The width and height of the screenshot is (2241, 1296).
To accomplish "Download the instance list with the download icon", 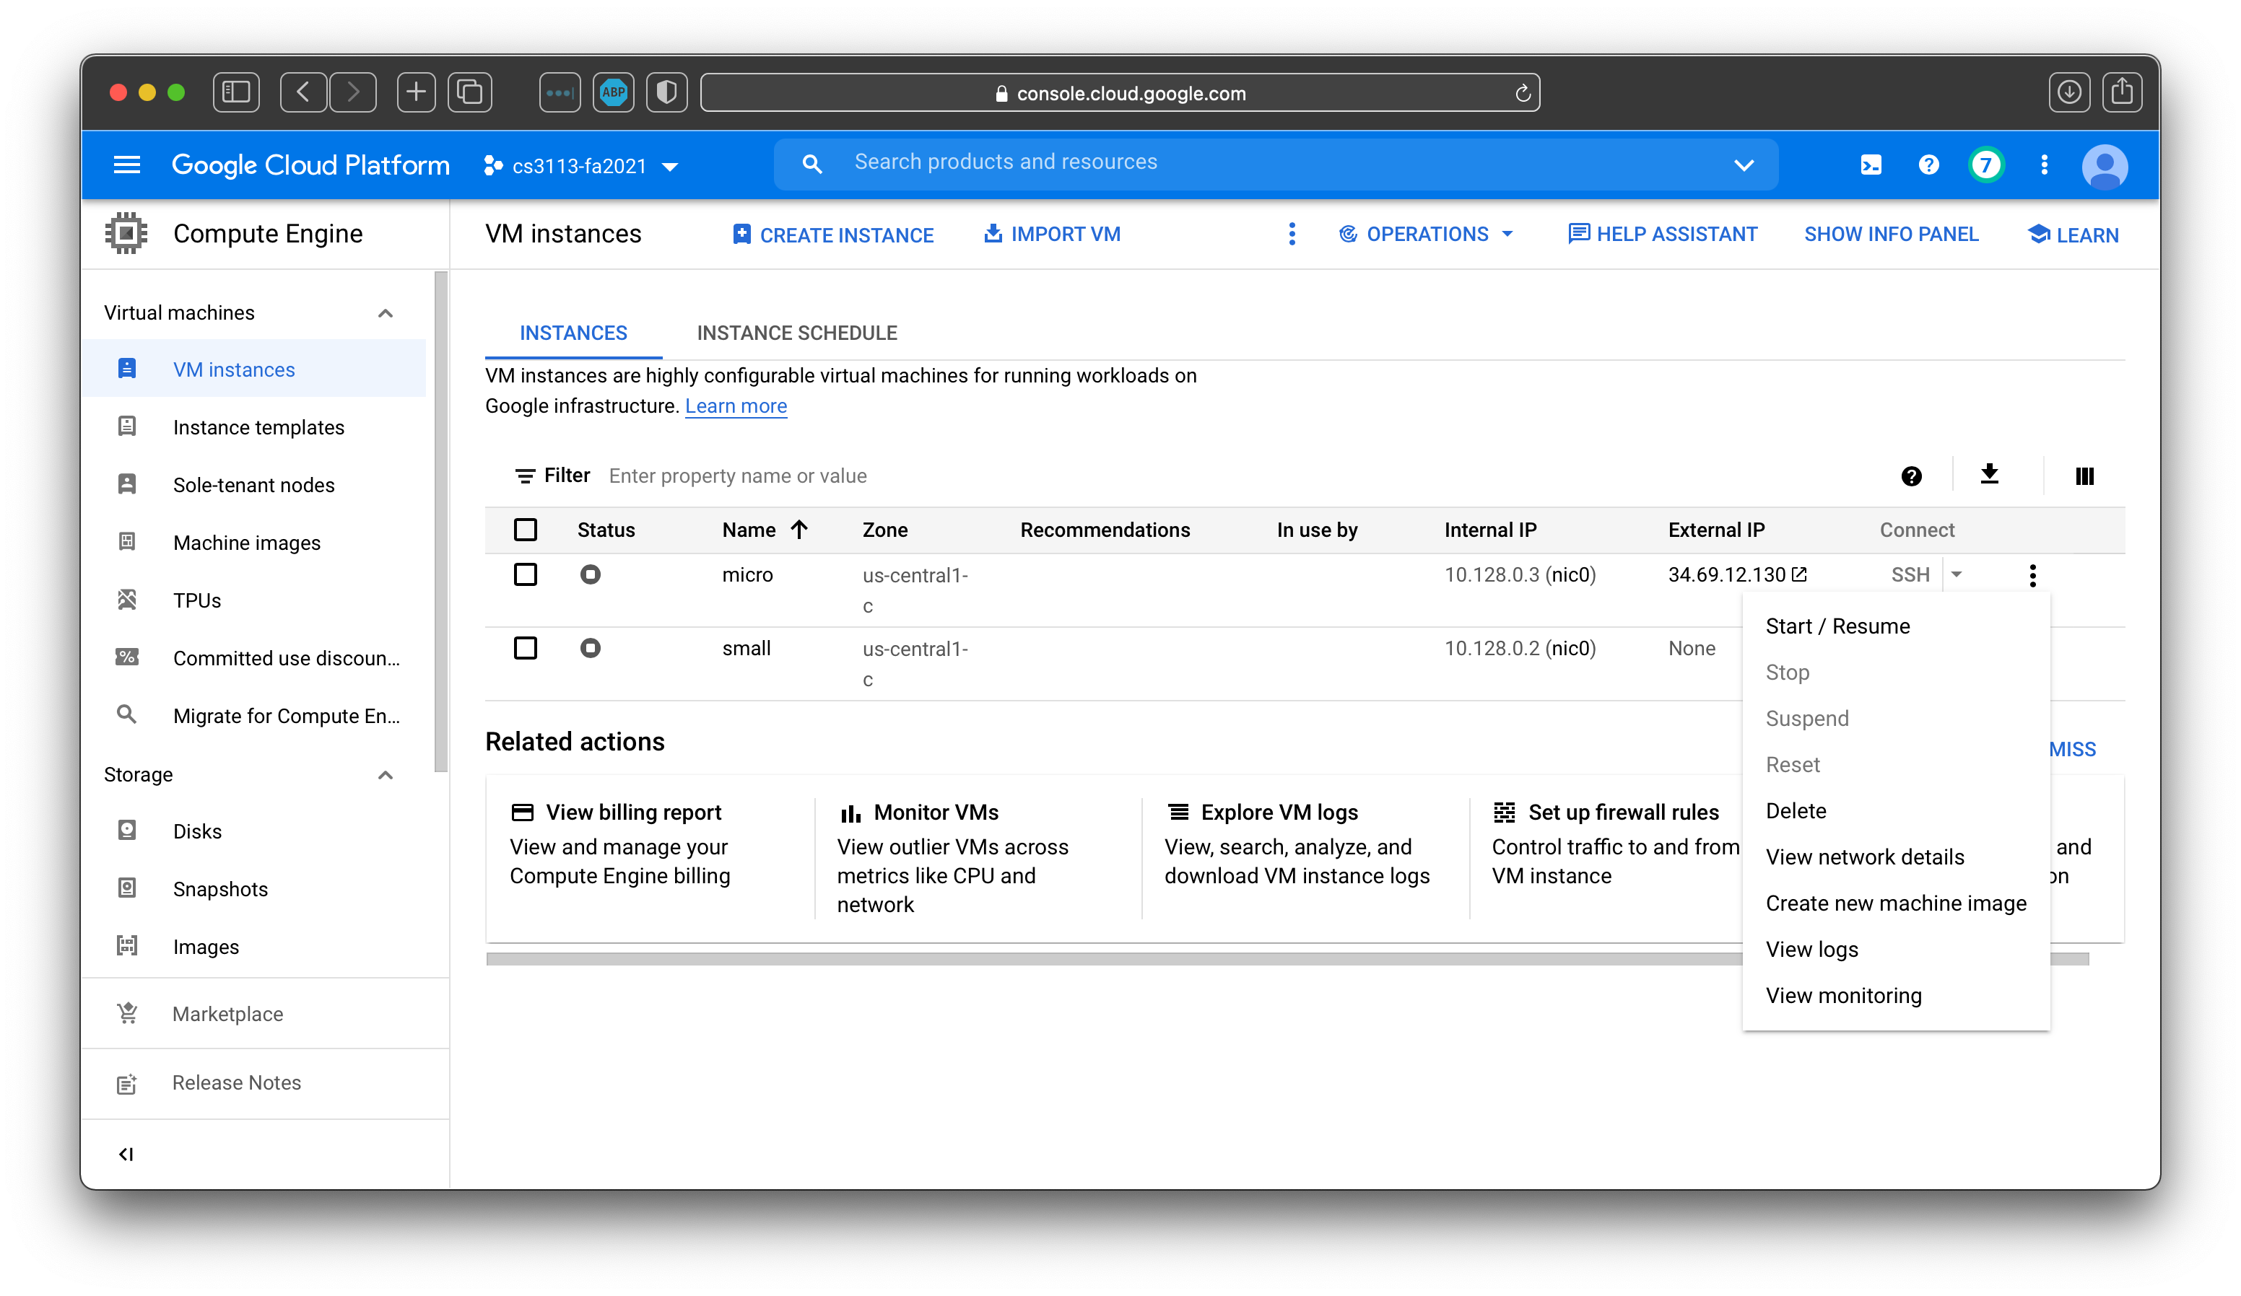I will pyautogui.click(x=1988, y=475).
